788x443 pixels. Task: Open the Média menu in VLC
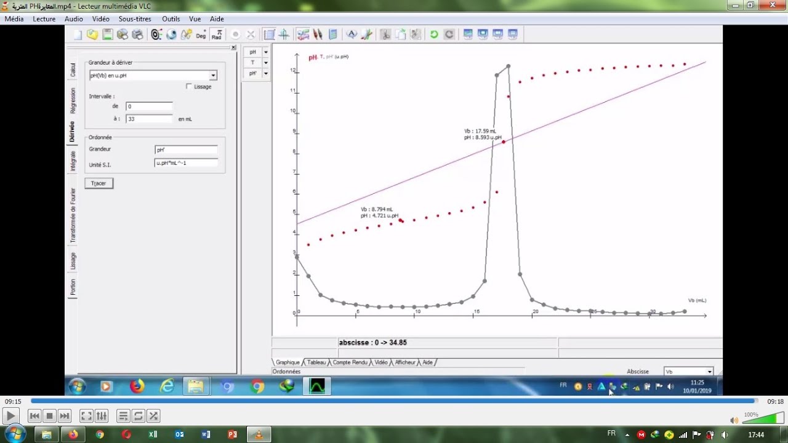[x=14, y=19]
